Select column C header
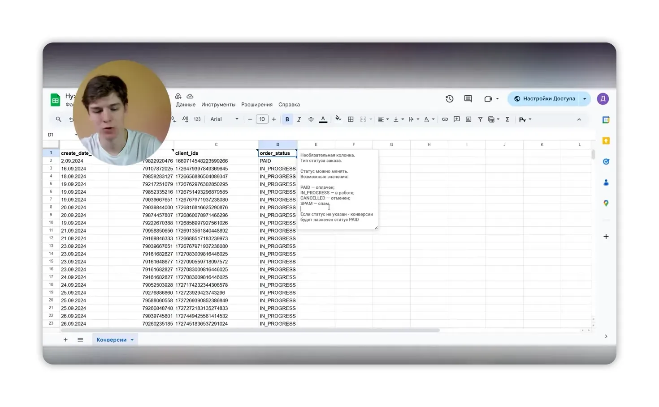The width and height of the screenshot is (659, 407). [x=216, y=144]
